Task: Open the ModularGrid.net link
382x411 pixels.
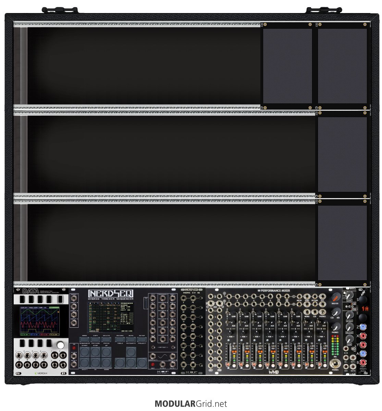Action: [x=191, y=404]
